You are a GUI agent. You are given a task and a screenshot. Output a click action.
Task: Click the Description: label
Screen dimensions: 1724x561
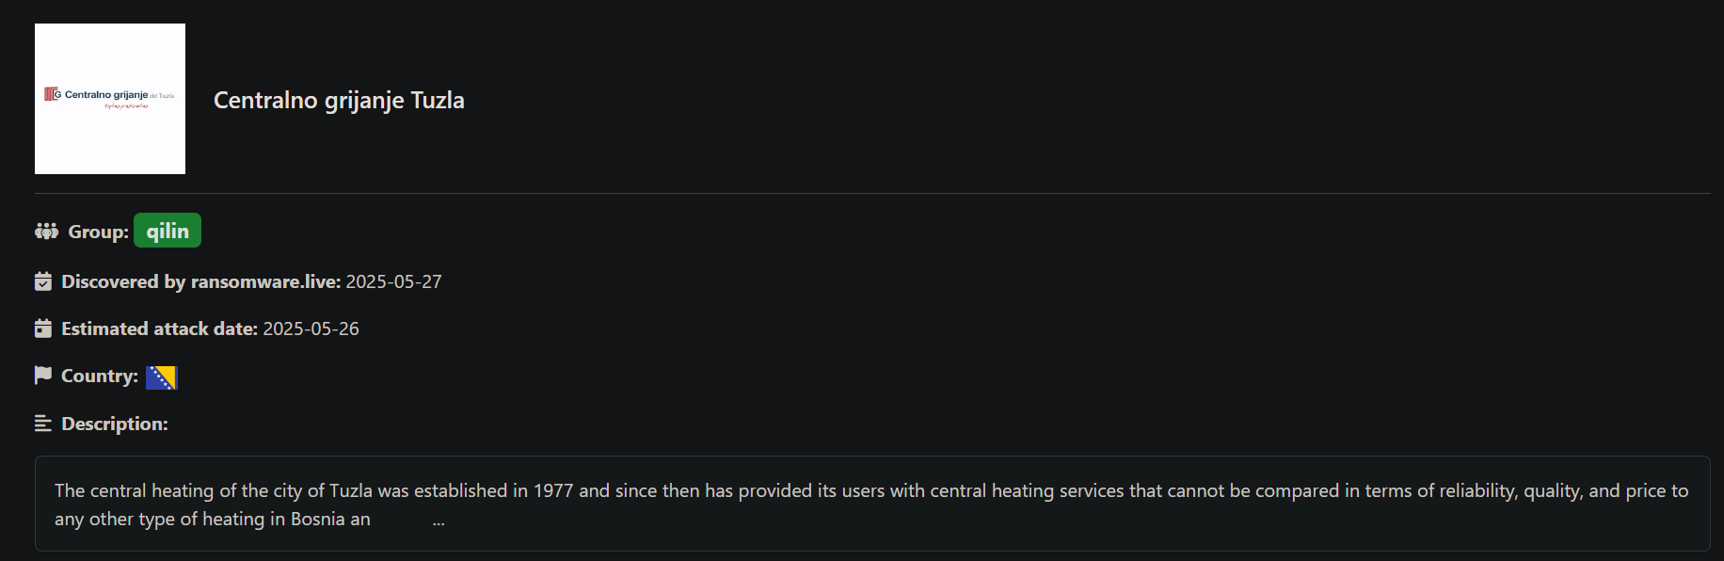pos(115,424)
